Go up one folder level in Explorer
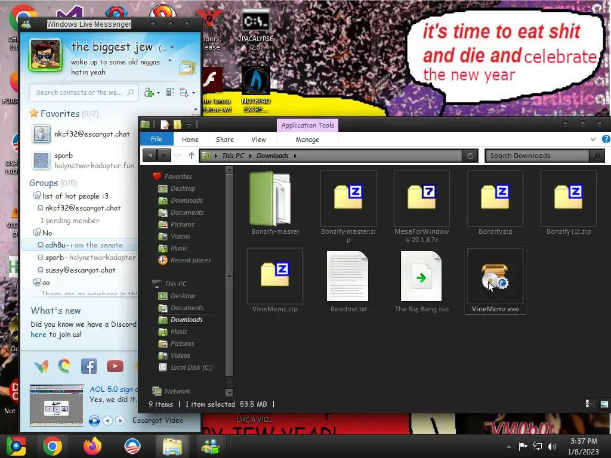 click(192, 156)
